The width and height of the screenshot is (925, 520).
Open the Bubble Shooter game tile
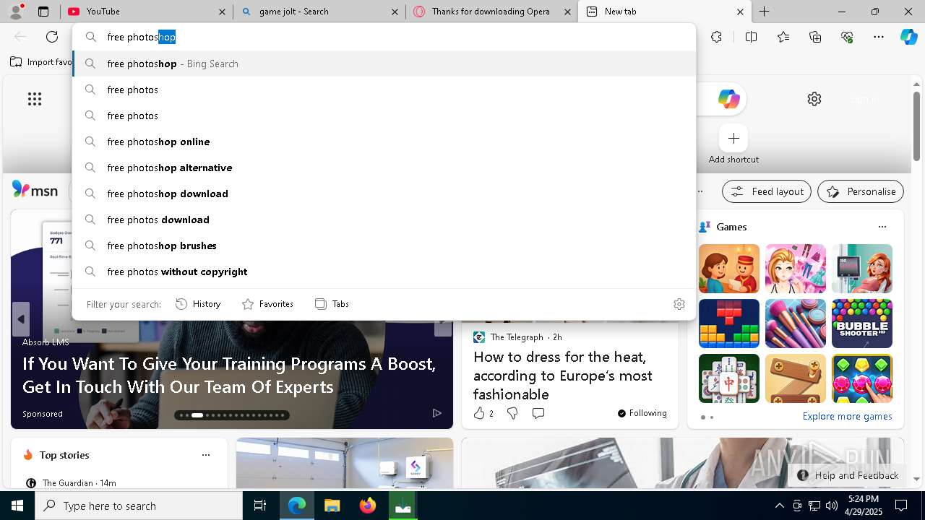862,324
